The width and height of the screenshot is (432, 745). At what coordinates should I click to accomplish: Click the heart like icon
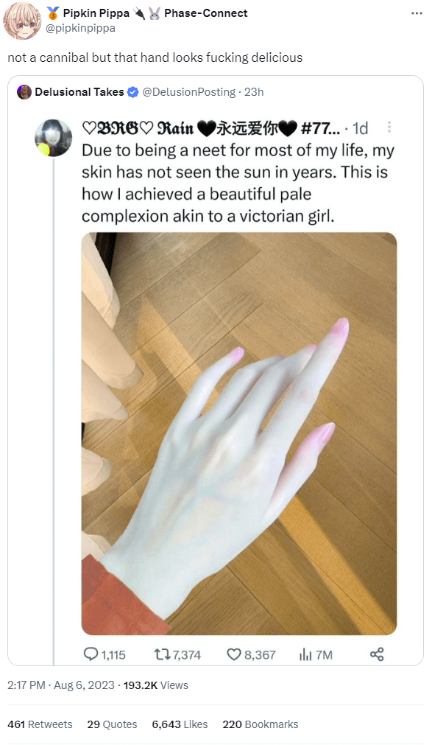pos(233,654)
